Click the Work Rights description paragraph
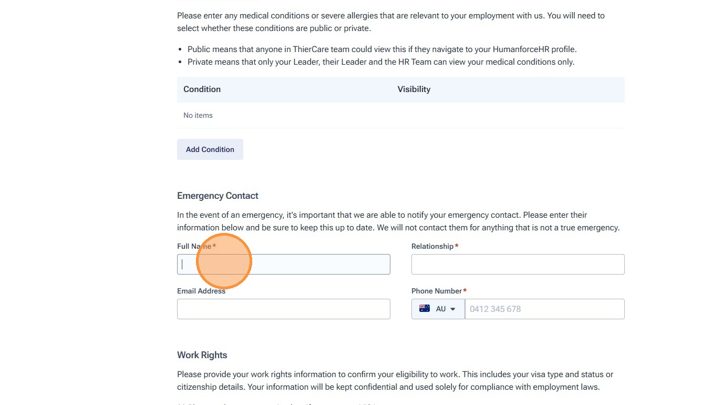This screenshot has width=723, height=405. (x=395, y=381)
